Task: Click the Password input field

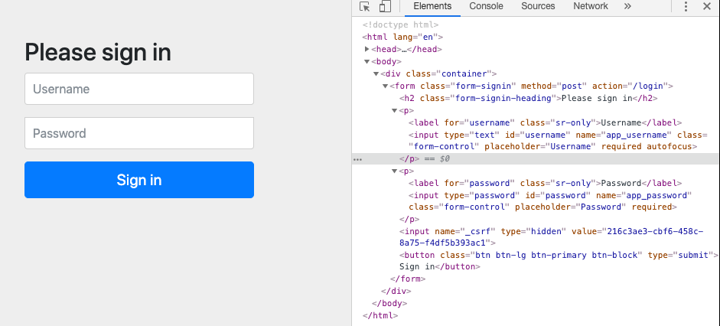Action: (x=139, y=133)
